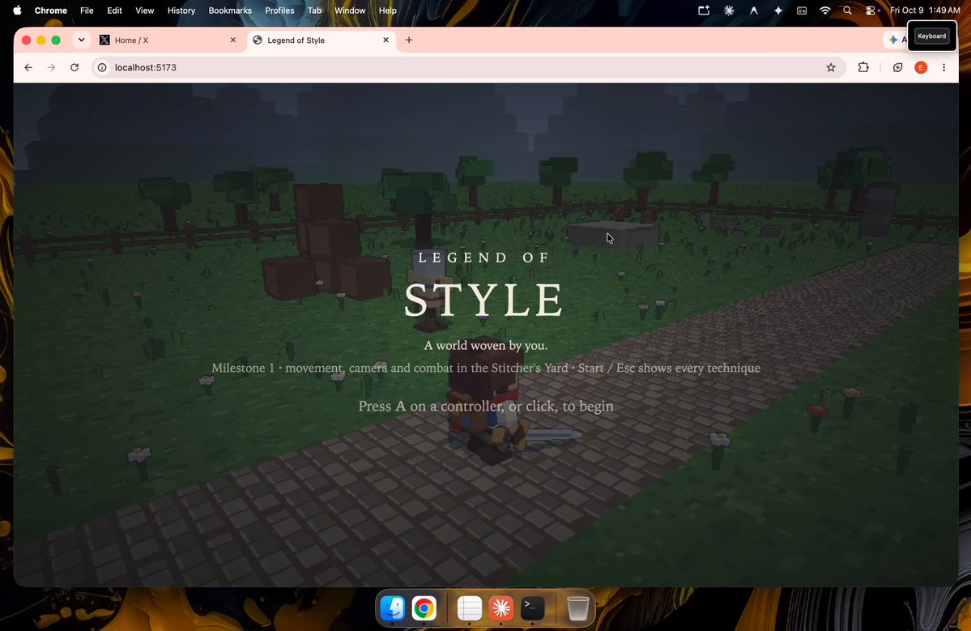
Task: Open a new tab with the plus button
Action: point(409,41)
